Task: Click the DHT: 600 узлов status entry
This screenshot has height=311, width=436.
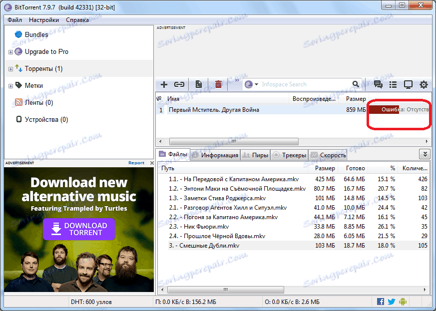Action: (91, 302)
